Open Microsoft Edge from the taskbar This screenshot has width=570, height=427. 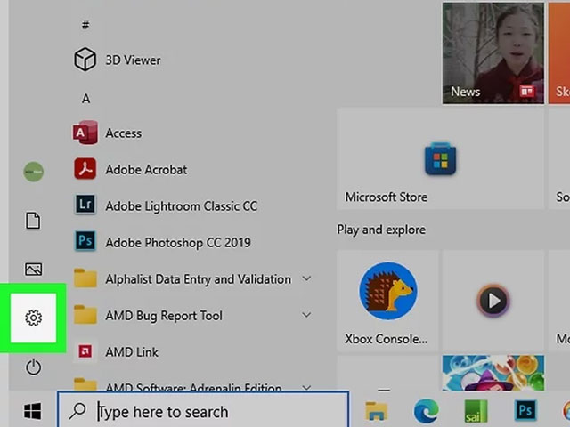tap(426, 411)
